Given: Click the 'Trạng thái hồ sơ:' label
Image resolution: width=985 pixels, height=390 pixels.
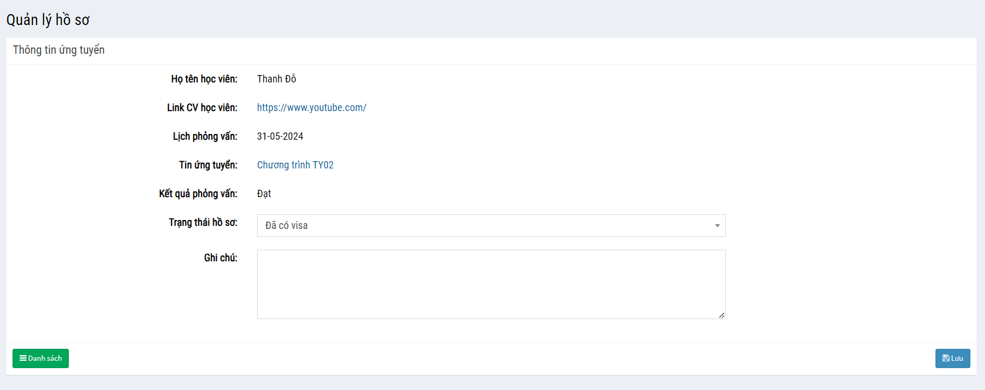Looking at the screenshot, I should pos(203,223).
